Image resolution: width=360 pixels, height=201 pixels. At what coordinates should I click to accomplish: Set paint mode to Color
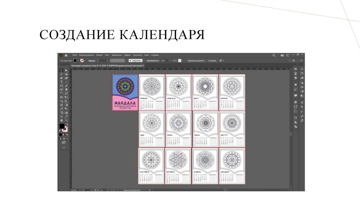click(x=60, y=134)
